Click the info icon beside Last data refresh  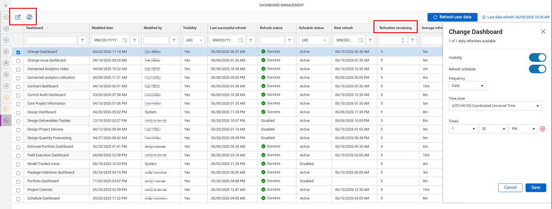coord(484,17)
